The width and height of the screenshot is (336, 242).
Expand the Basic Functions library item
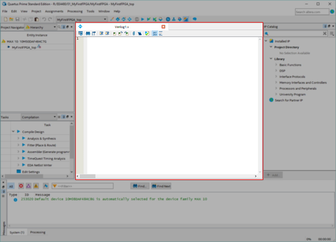(x=276, y=65)
